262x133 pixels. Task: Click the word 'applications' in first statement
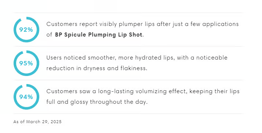221,24
